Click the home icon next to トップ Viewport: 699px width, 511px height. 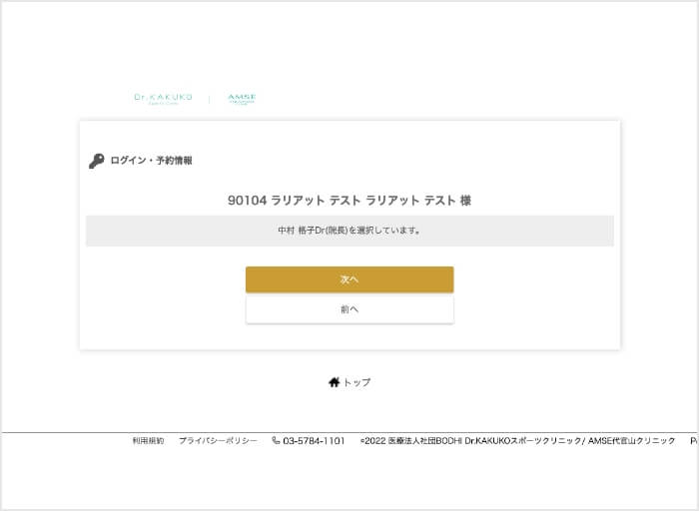334,382
